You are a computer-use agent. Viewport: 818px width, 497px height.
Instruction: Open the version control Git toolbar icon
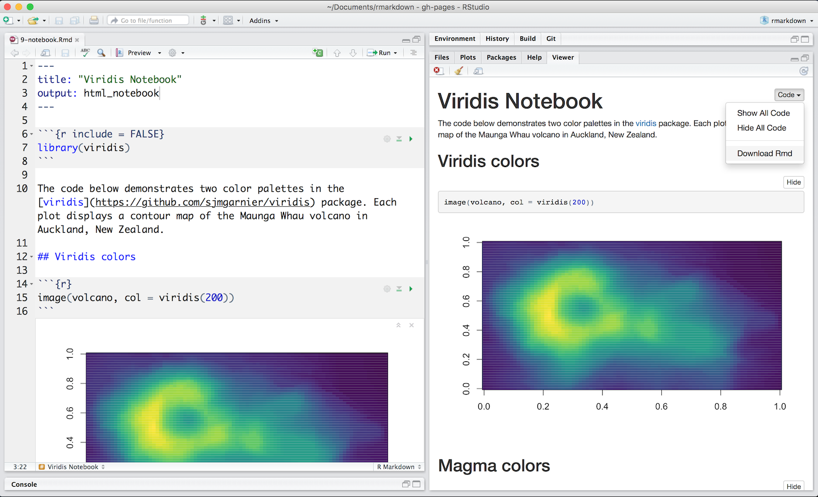(x=203, y=20)
